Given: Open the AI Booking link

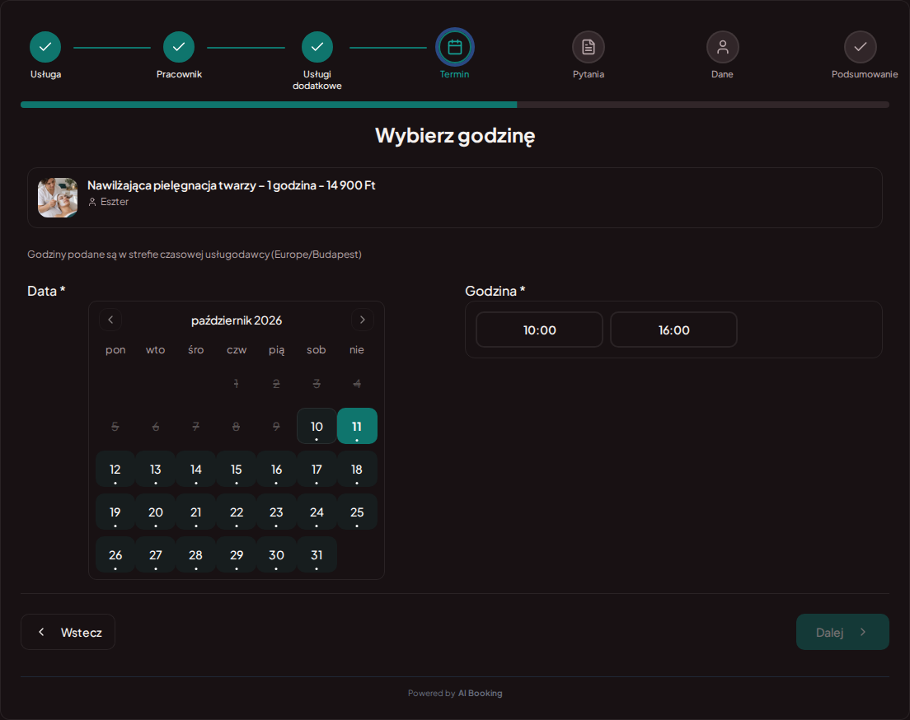Looking at the screenshot, I should pyautogui.click(x=480, y=694).
